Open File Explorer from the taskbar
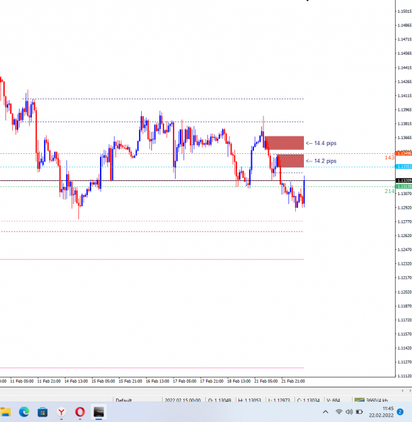Viewport: 412px width, 422px height. click(x=5, y=412)
